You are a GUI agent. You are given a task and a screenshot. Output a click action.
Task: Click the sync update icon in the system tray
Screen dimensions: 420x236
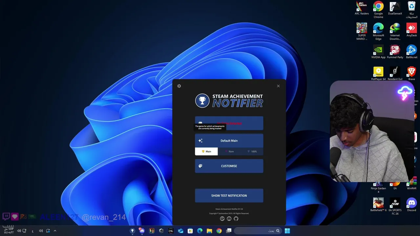tap(48, 231)
